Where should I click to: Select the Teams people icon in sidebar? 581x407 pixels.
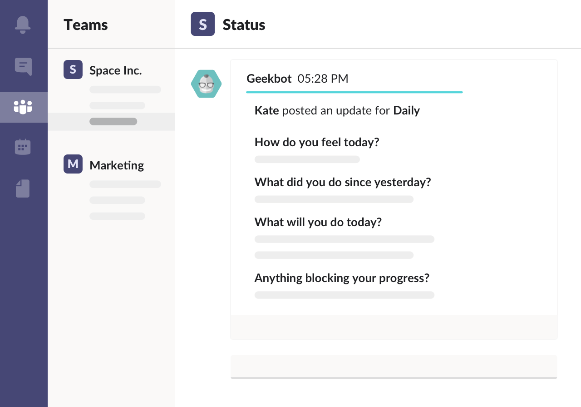[23, 107]
